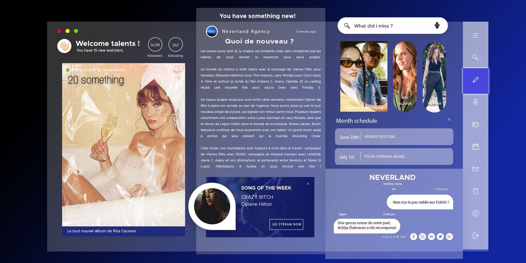Close the Month schedule panel
The width and height of the screenshot is (526, 263).
(x=449, y=119)
